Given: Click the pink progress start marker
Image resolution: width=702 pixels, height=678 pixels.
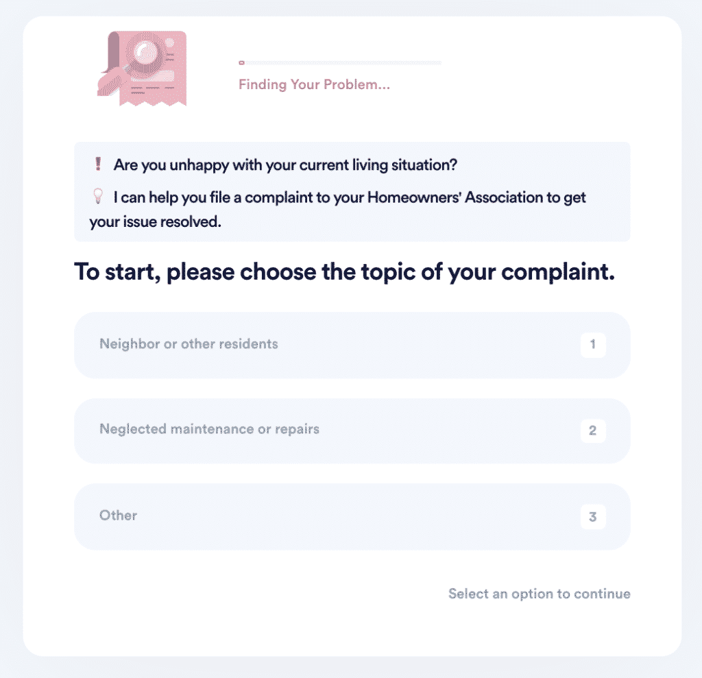Looking at the screenshot, I should click(241, 63).
